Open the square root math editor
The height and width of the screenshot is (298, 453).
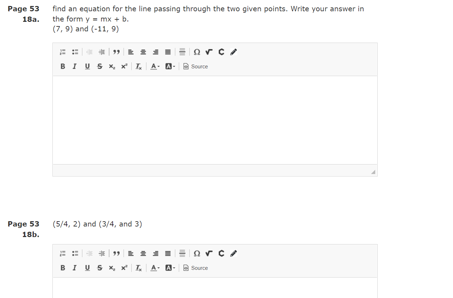209,52
